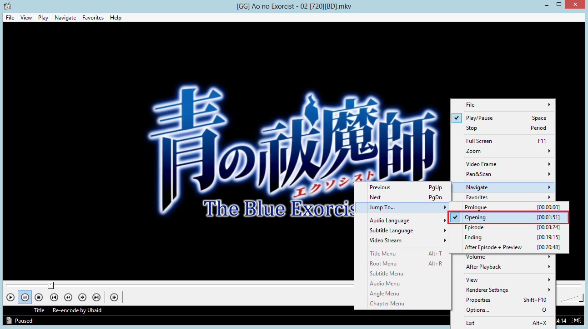Click the skip-back (previous chapter) toolbar icon
The height and width of the screenshot is (329, 588).
(54, 297)
